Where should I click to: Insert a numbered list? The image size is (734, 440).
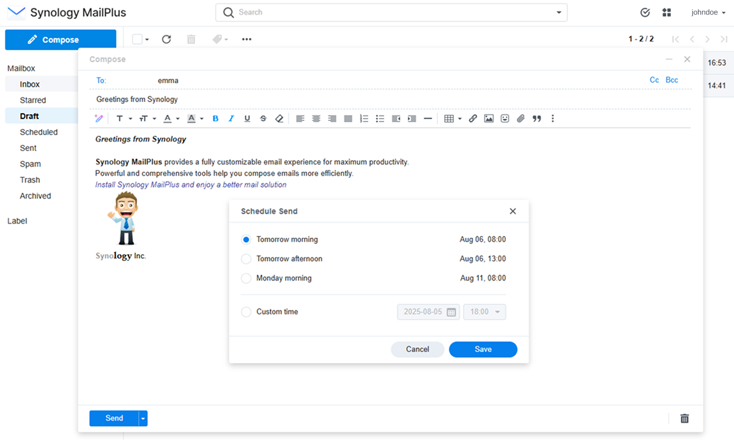(364, 119)
